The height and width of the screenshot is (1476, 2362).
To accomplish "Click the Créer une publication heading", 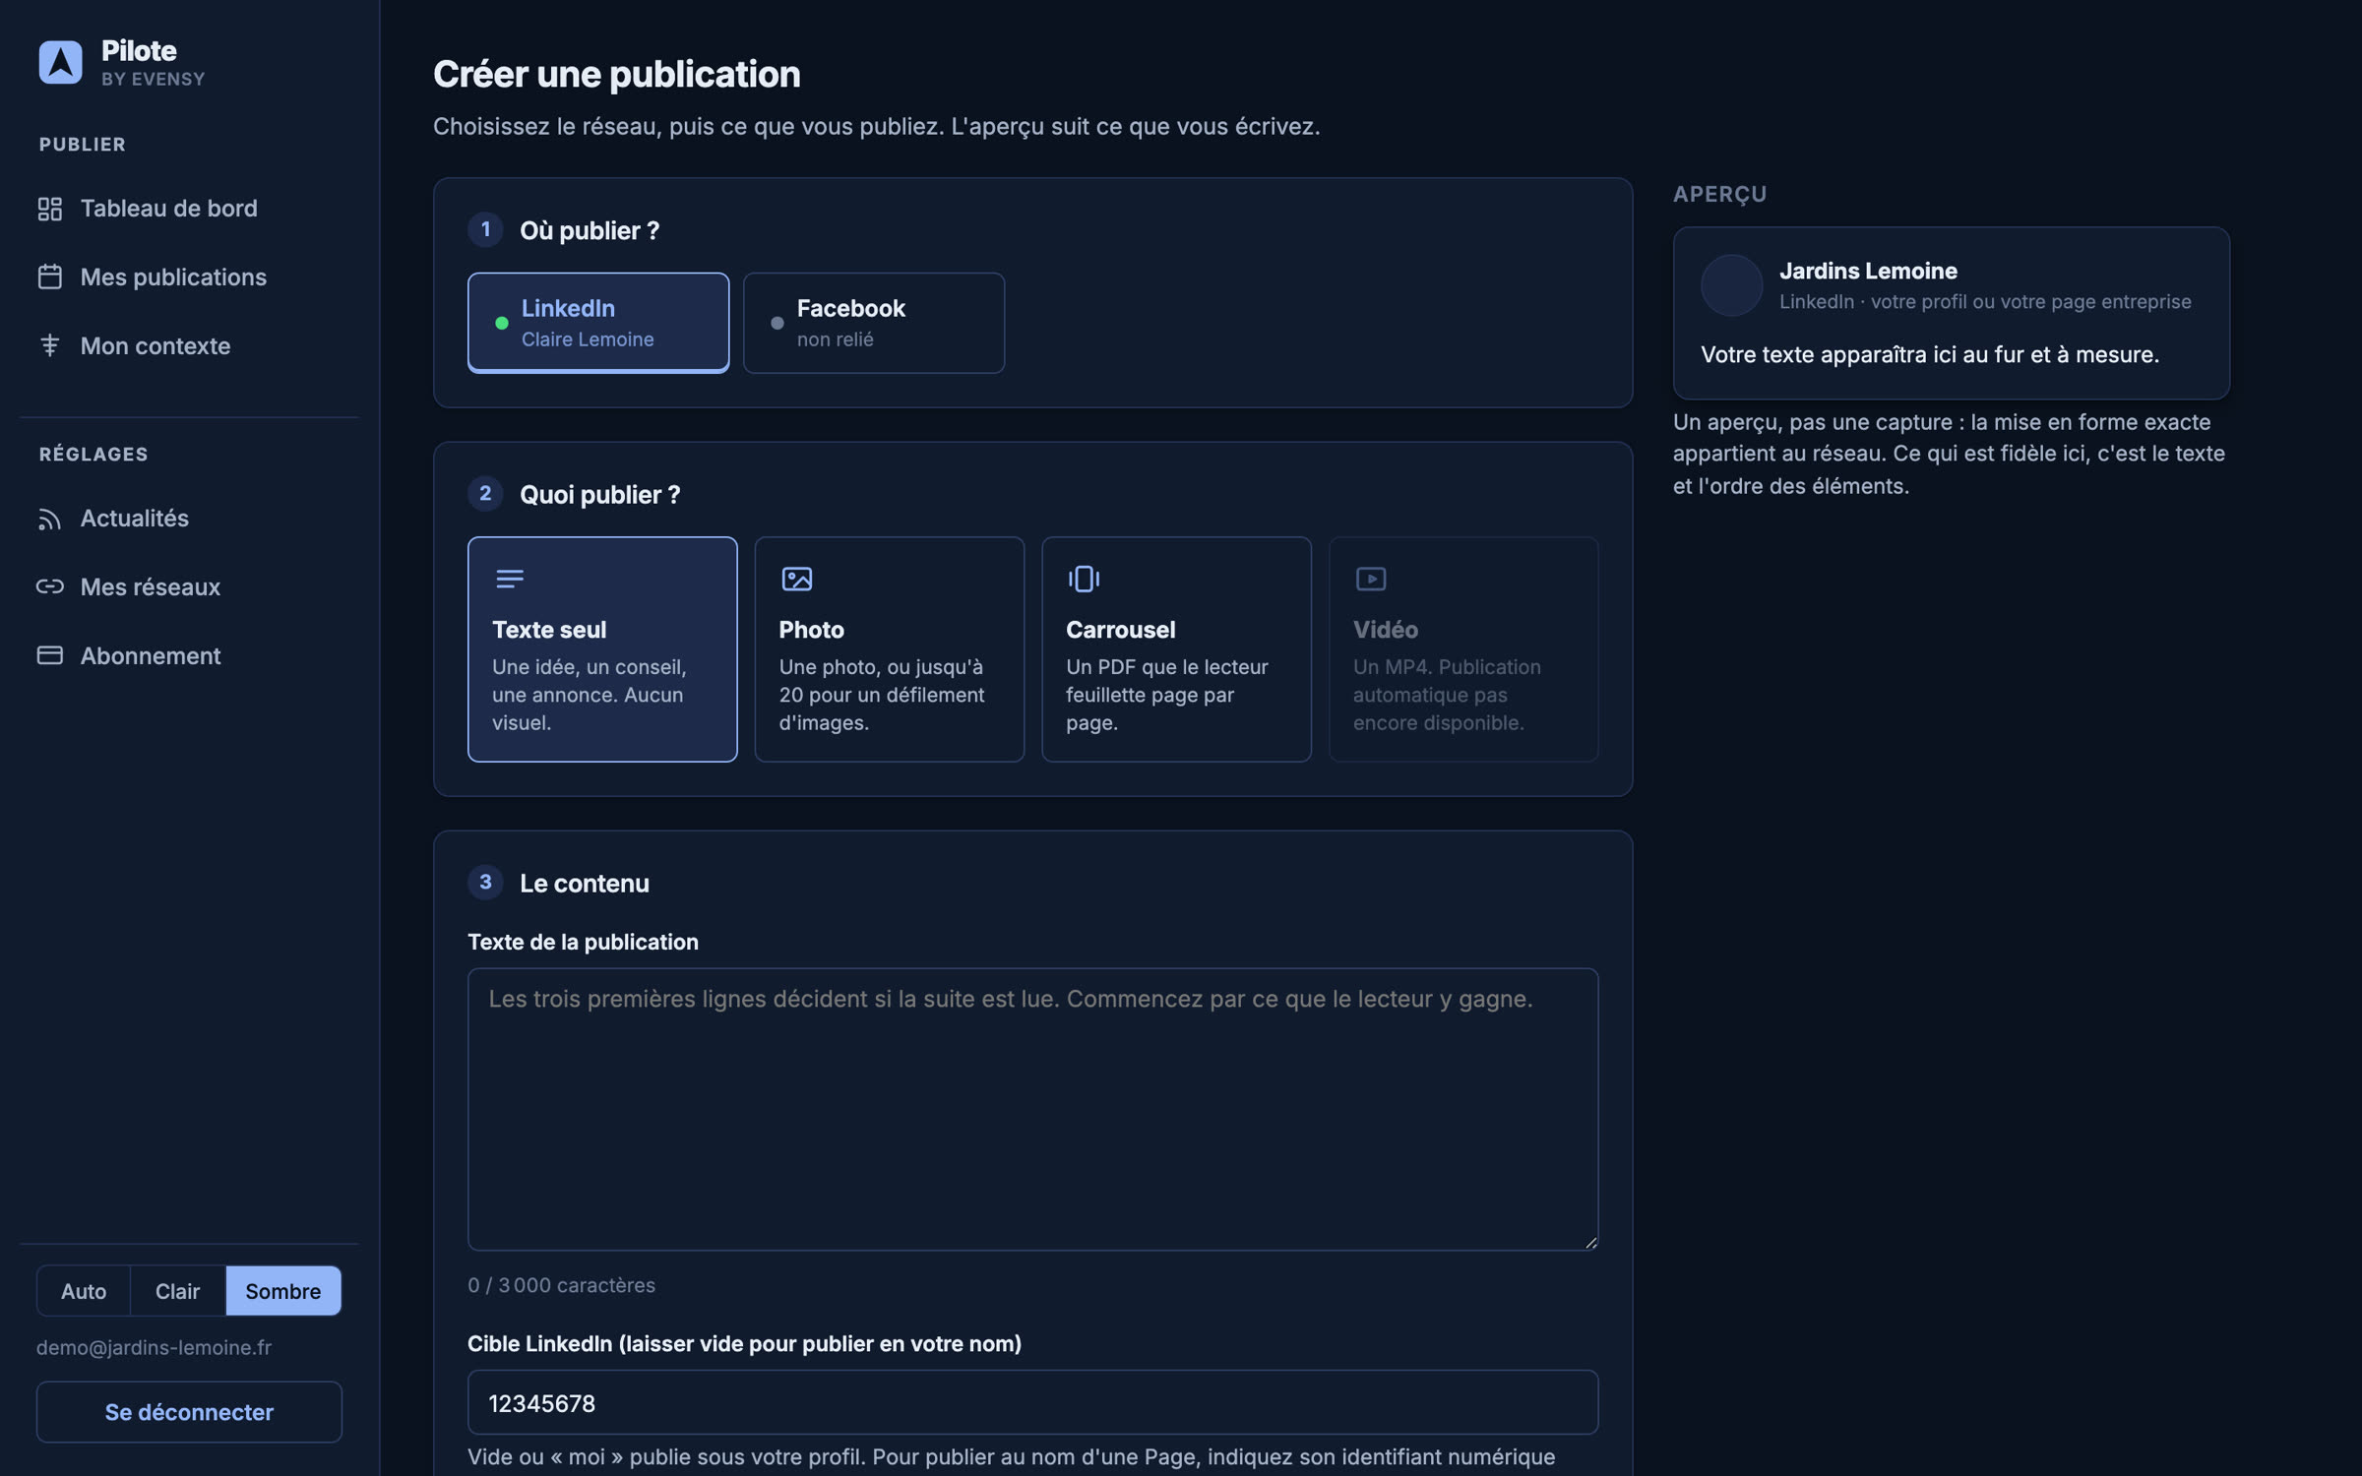I will 617,74.
